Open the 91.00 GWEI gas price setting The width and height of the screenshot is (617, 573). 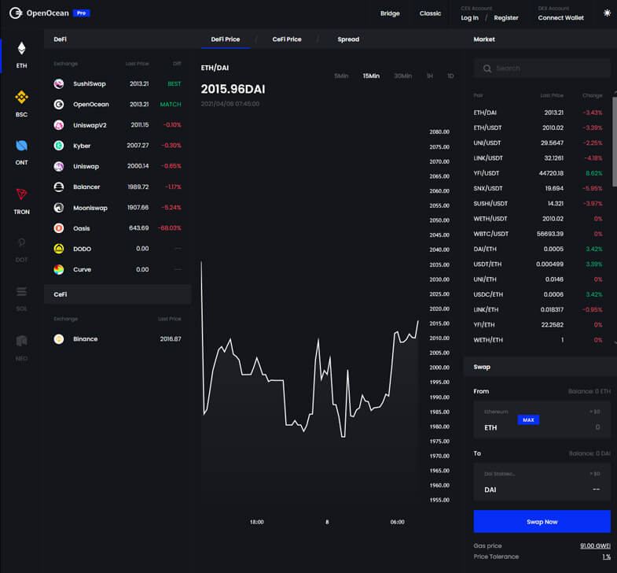[595, 545]
